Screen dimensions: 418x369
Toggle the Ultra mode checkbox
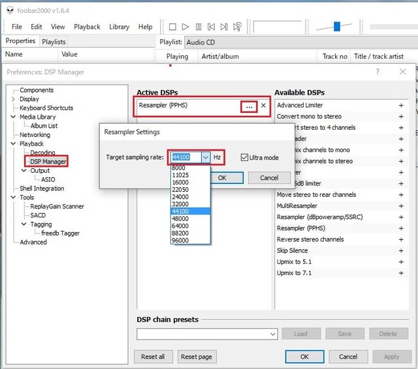tap(244, 158)
